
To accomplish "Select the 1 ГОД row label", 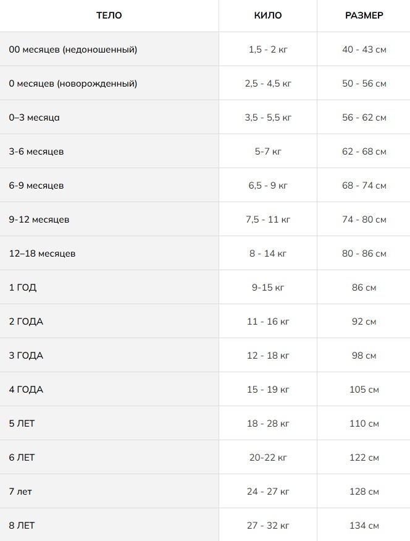I will point(22,288).
